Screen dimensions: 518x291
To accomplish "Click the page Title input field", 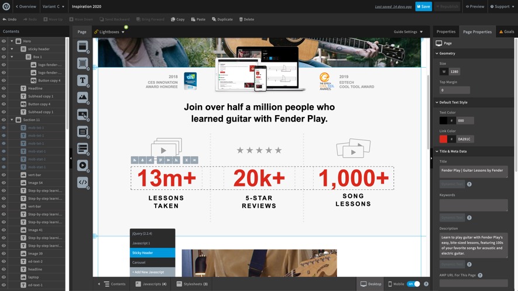I will click(474, 171).
